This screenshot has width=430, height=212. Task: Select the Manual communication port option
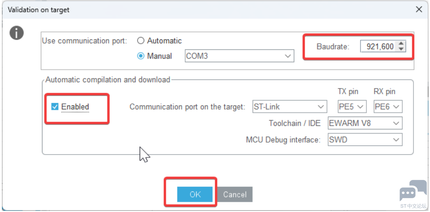point(141,56)
